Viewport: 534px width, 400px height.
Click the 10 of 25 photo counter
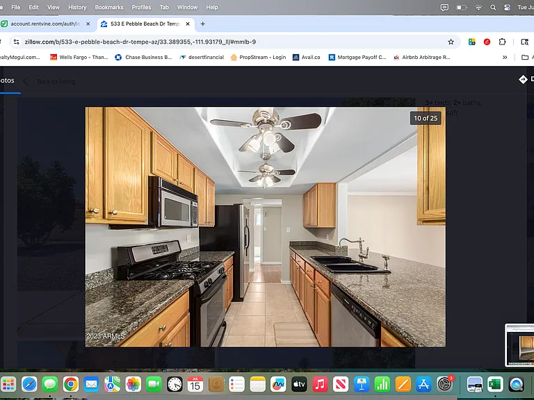click(x=426, y=118)
